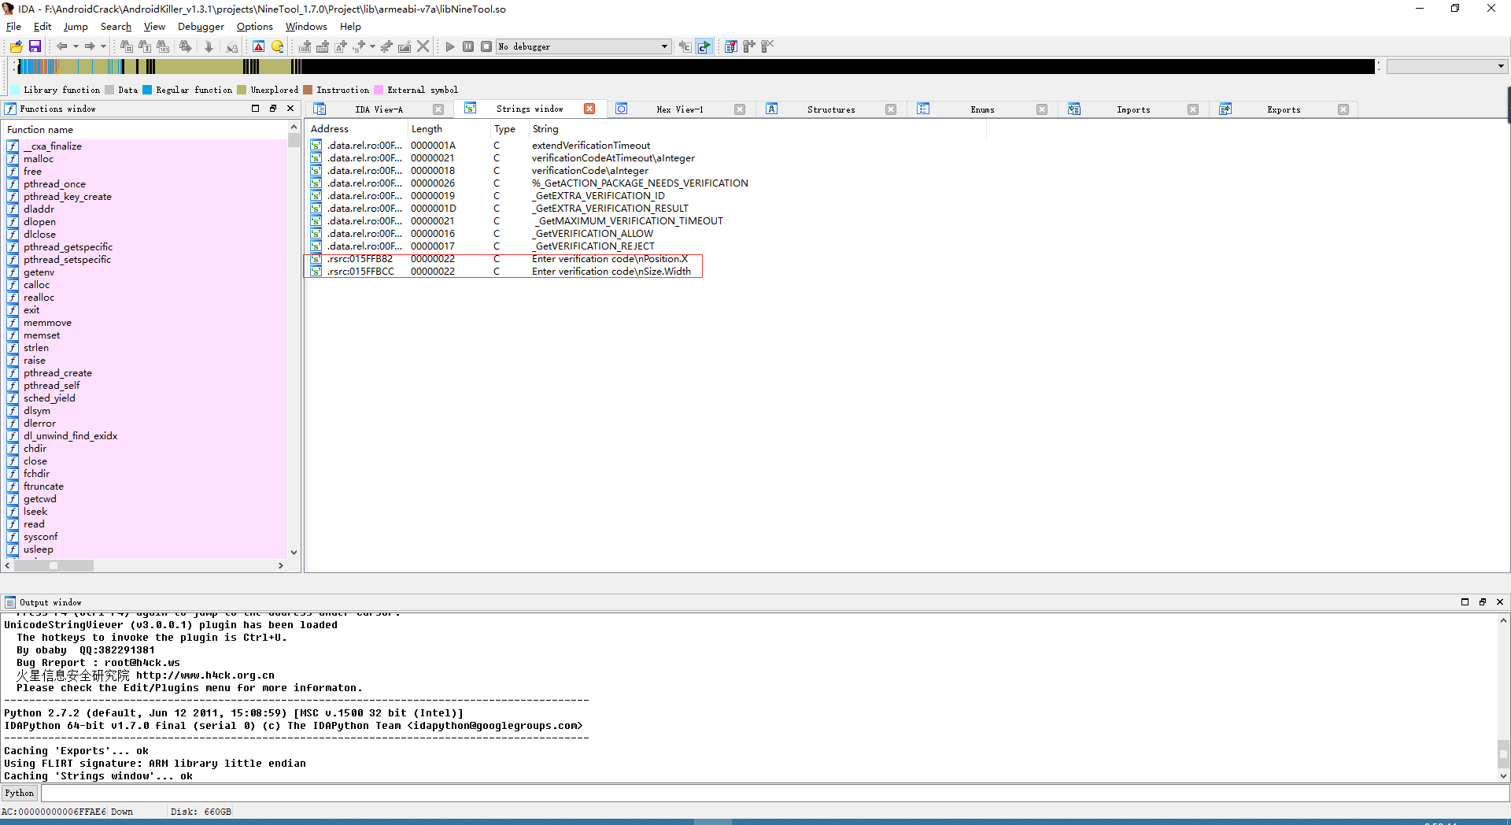Click the red X delete toolbar icon
This screenshot has height=825, width=1511.
(423, 46)
